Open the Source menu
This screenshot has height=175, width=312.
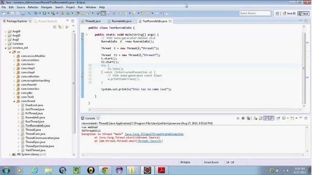20,7
